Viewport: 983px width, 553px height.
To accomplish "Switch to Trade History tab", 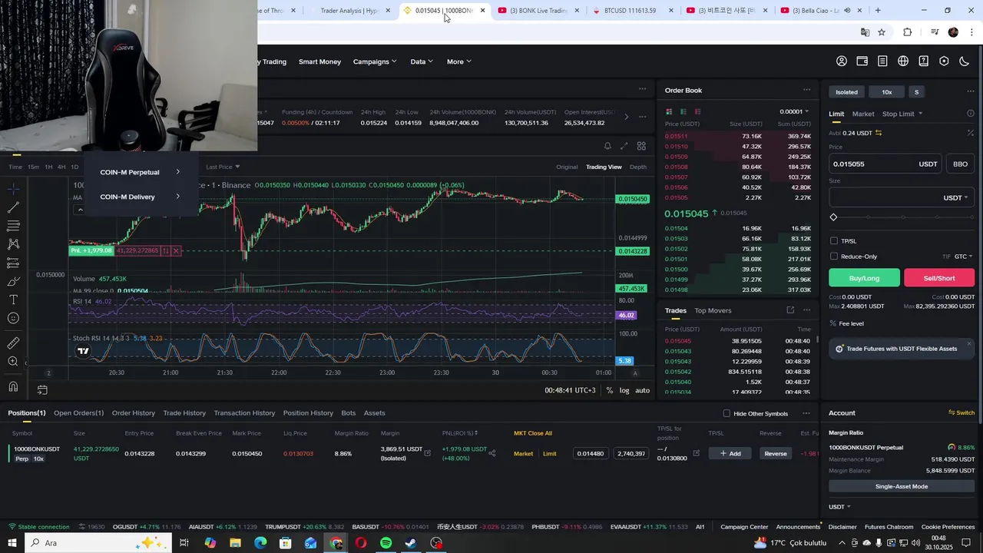I will click(184, 413).
